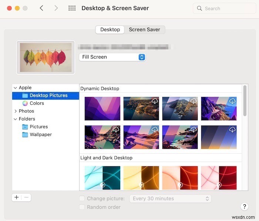The width and height of the screenshot is (259, 221).
Task: Download the blue gradient dynamic wallpaper
Action: 232,129
